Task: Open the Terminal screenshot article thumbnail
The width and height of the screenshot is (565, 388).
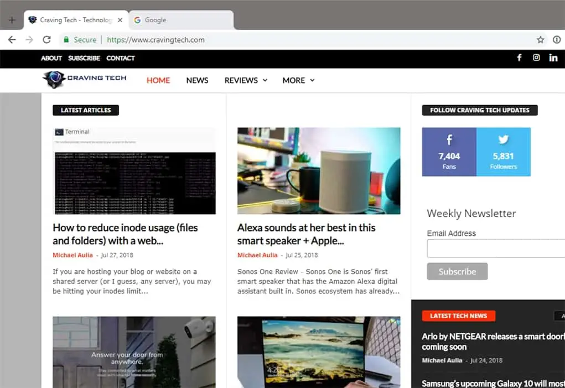Action: (134, 171)
